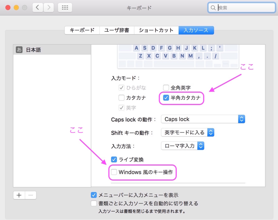This screenshot has width=278, height=220.
Task: Click the K key on keyboard preview
Action: point(195,48)
